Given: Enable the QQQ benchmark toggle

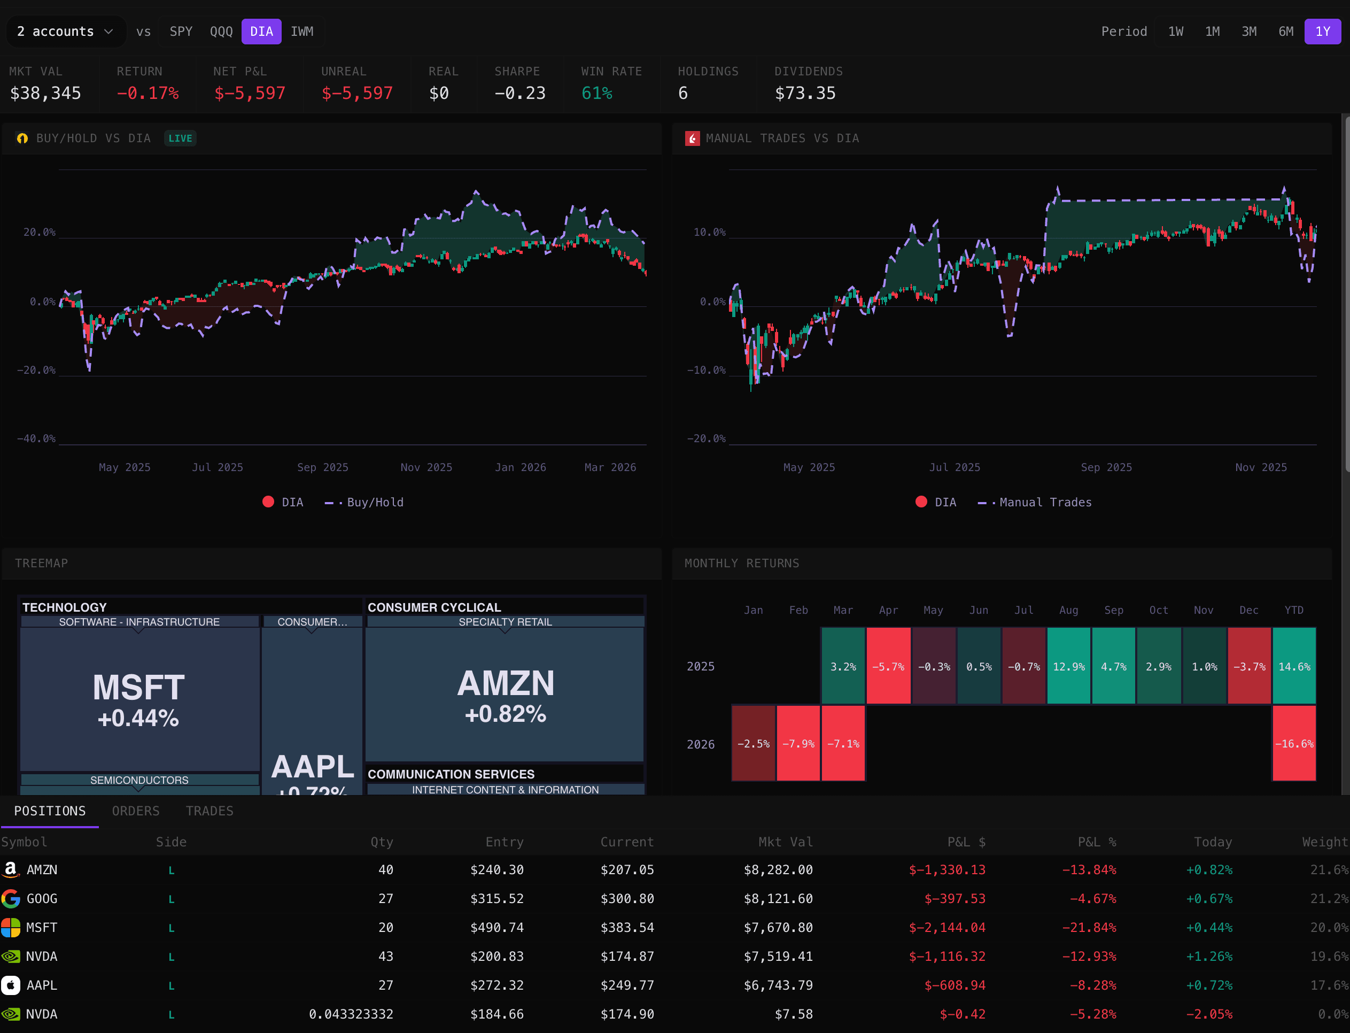Looking at the screenshot, I should point(221,31).
